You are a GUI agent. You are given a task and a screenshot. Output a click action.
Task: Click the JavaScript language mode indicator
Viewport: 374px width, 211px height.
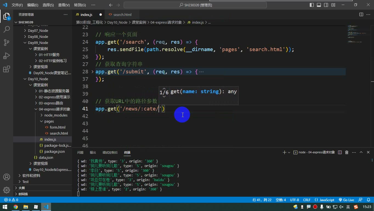click(x=327, y=200)
